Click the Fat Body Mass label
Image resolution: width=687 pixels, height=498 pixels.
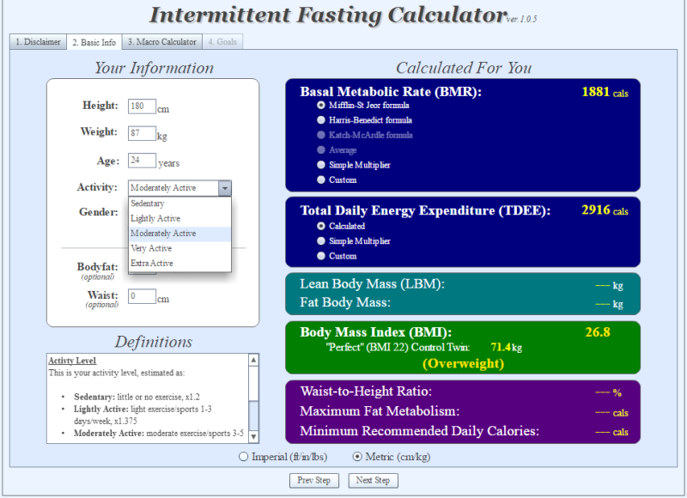(345, 302)
